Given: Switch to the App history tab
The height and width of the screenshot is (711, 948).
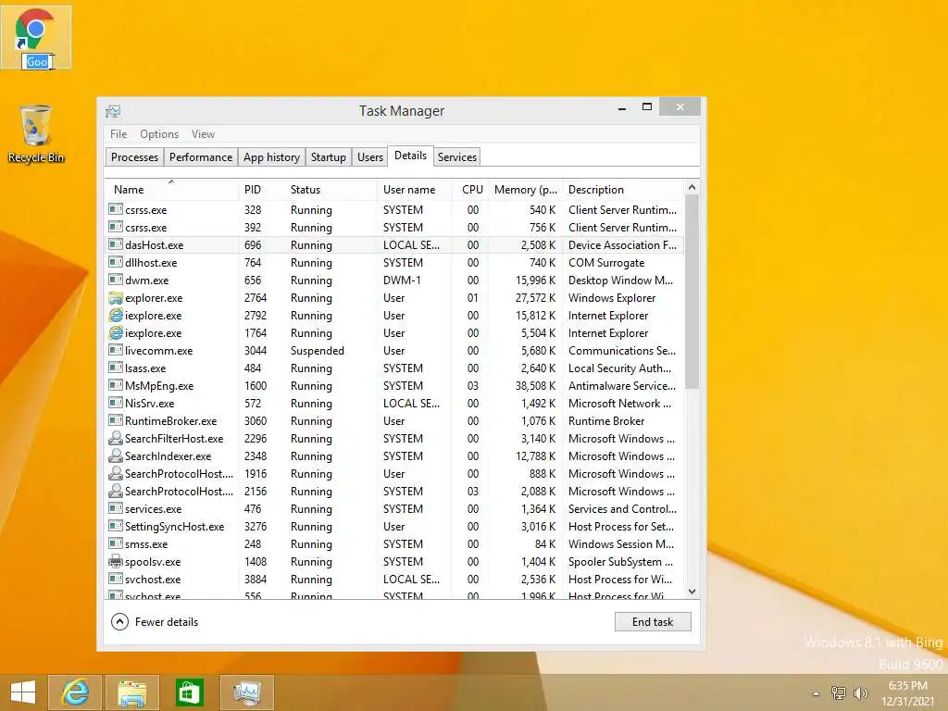Looking at the screenshot, I should point(271,157).
